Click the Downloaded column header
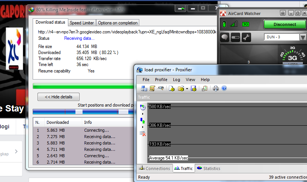The image size is (307, 182). coord(63,122)
